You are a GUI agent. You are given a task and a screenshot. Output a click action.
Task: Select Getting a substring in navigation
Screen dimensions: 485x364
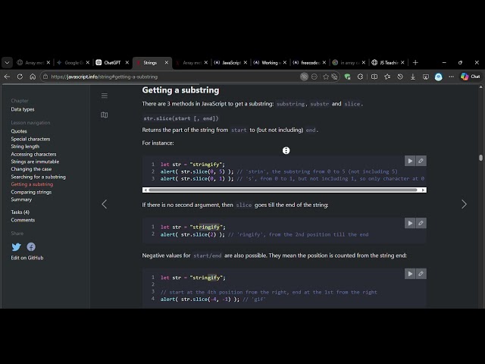[32, 184]
